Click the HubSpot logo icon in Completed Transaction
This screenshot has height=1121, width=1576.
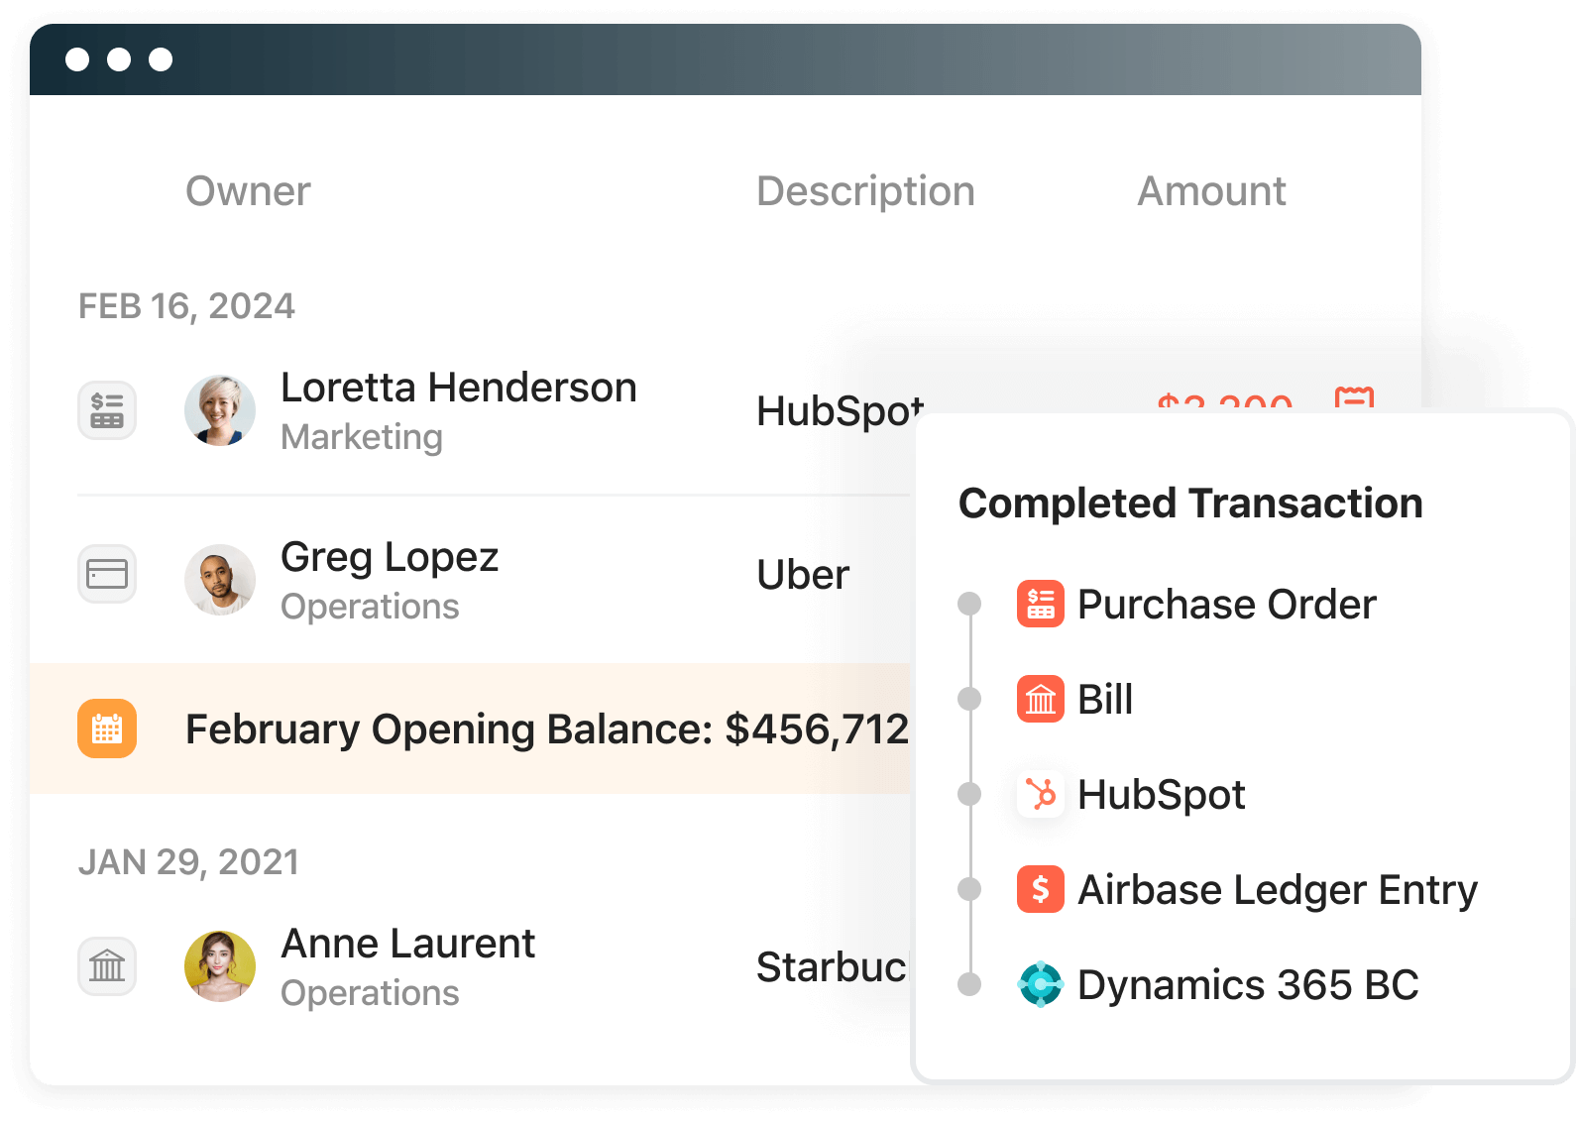click(1041, 794)
